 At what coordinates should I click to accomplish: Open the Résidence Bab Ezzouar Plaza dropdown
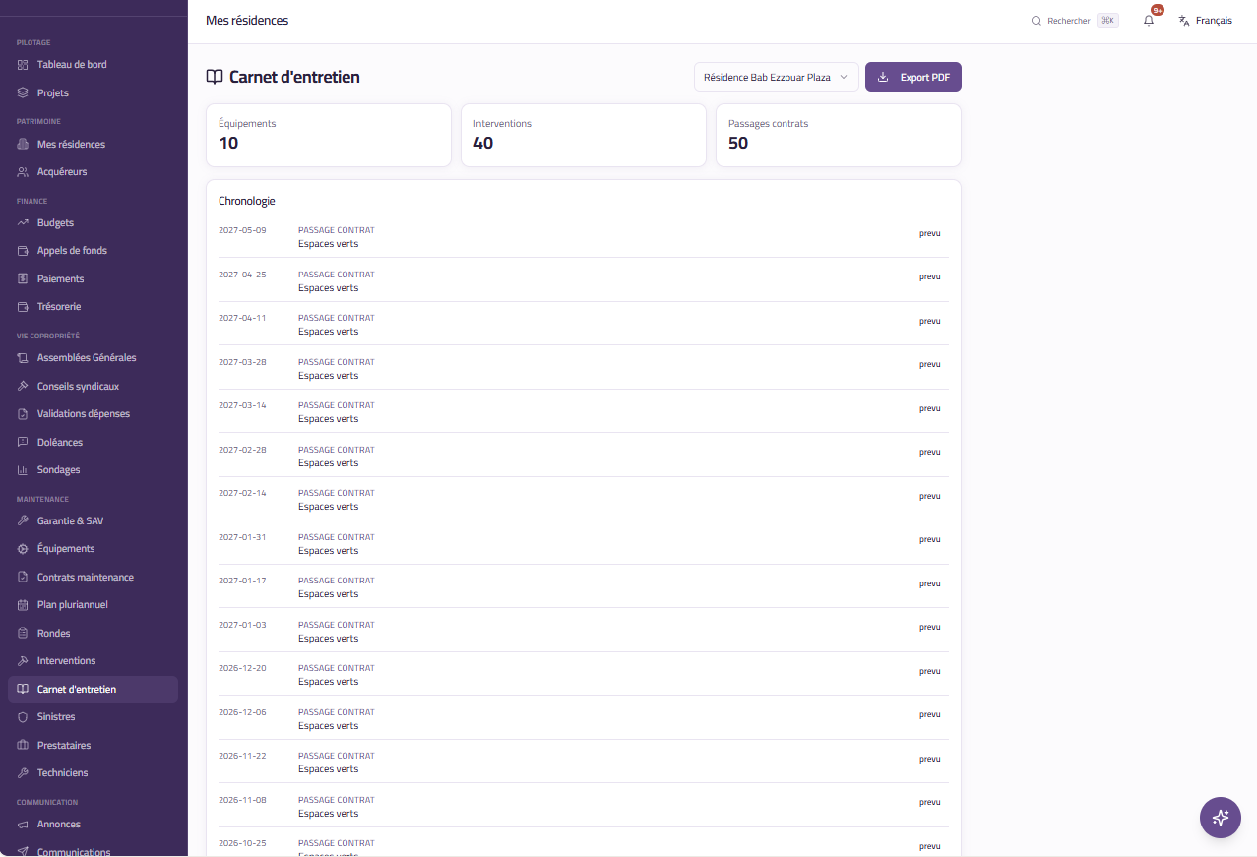(777, 77)
